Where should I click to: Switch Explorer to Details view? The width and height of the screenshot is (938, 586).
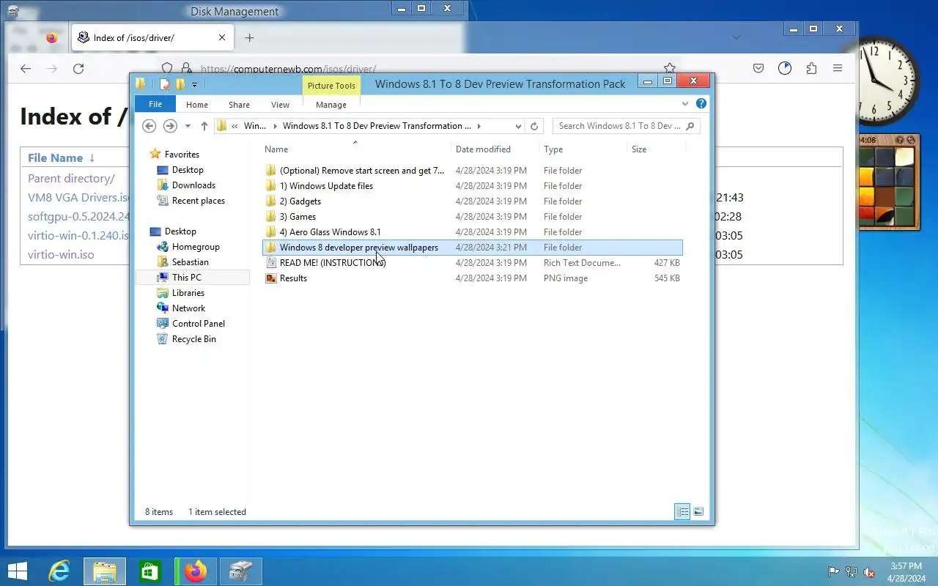click(682, 512)
